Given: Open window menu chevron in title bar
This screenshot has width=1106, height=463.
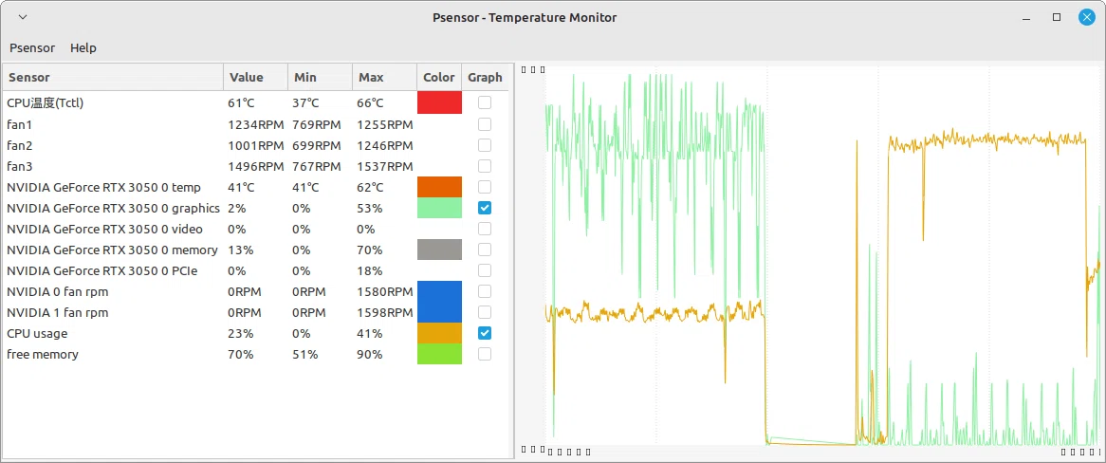Looking at the screenshot, I should (22, 18).
